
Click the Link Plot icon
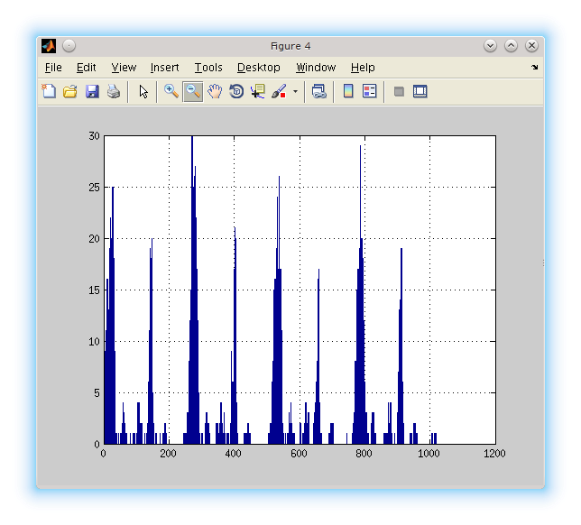tap(319, 91)
